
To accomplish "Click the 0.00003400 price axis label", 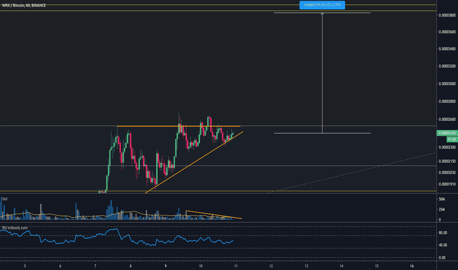I will (447, 49).
